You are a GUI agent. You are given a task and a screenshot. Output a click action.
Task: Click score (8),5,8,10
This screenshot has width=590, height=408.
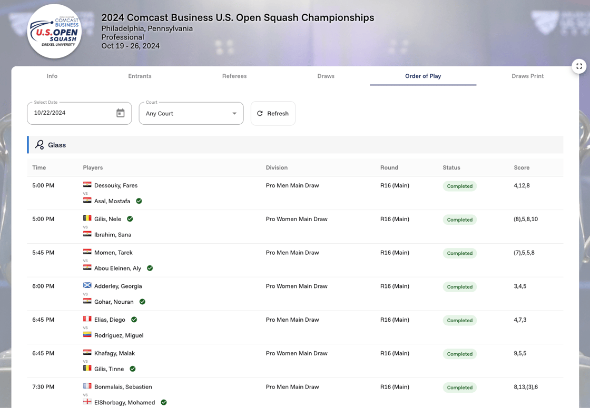point(526,219)
